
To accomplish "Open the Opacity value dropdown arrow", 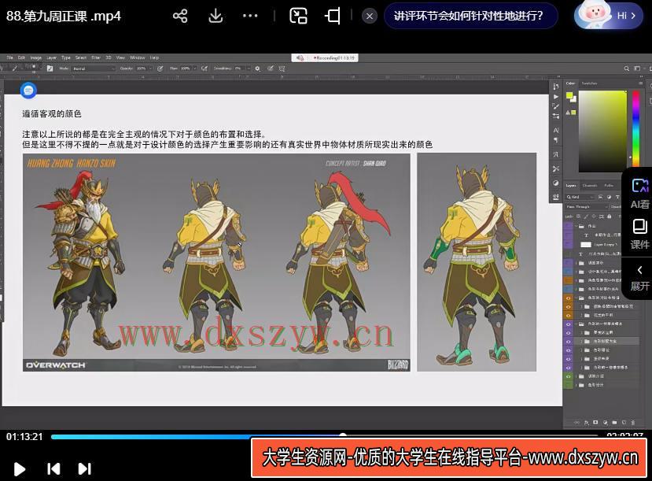I will (150, 68).
